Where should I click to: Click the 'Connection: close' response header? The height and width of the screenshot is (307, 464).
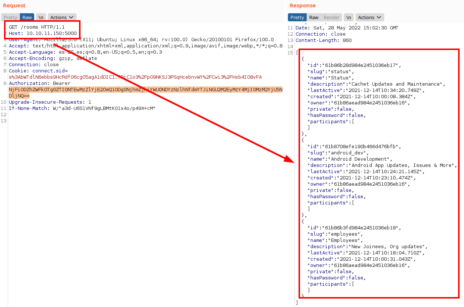pos(321,34)
